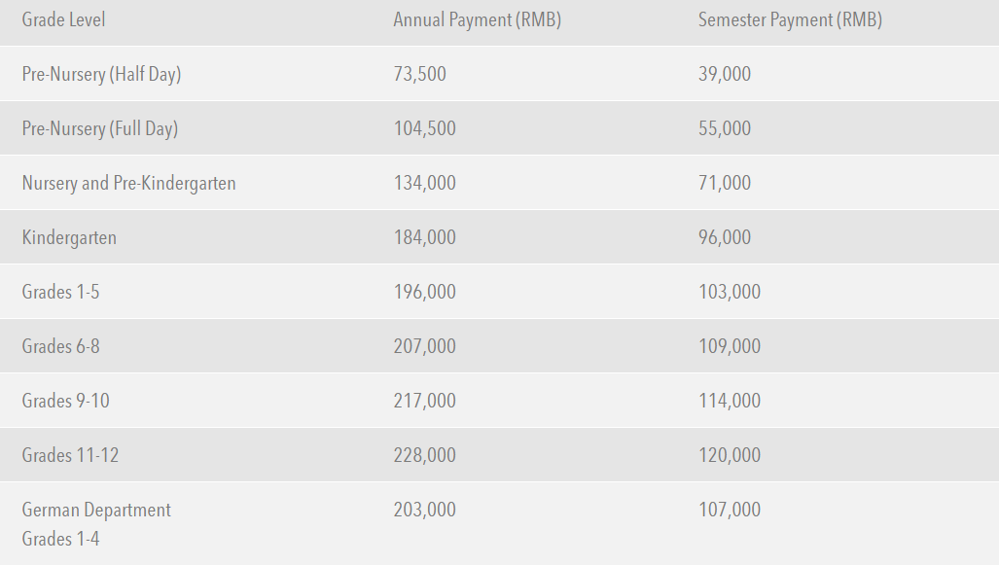The width and height of the screenshot is (999, 565).
Task: Select the 55,000 semester payment value
Action: pos(725,128)
